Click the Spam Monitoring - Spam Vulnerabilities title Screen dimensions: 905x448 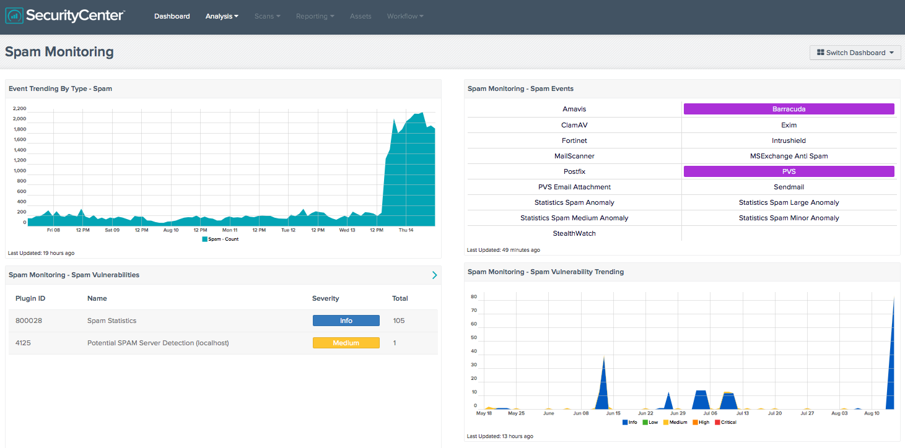coord(74,275)
